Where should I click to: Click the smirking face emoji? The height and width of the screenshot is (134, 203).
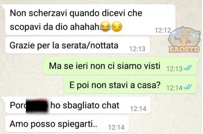coord(117,27)
